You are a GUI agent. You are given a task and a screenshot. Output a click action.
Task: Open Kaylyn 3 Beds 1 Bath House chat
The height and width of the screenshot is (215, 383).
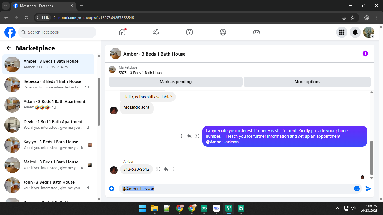coord(48,145)
